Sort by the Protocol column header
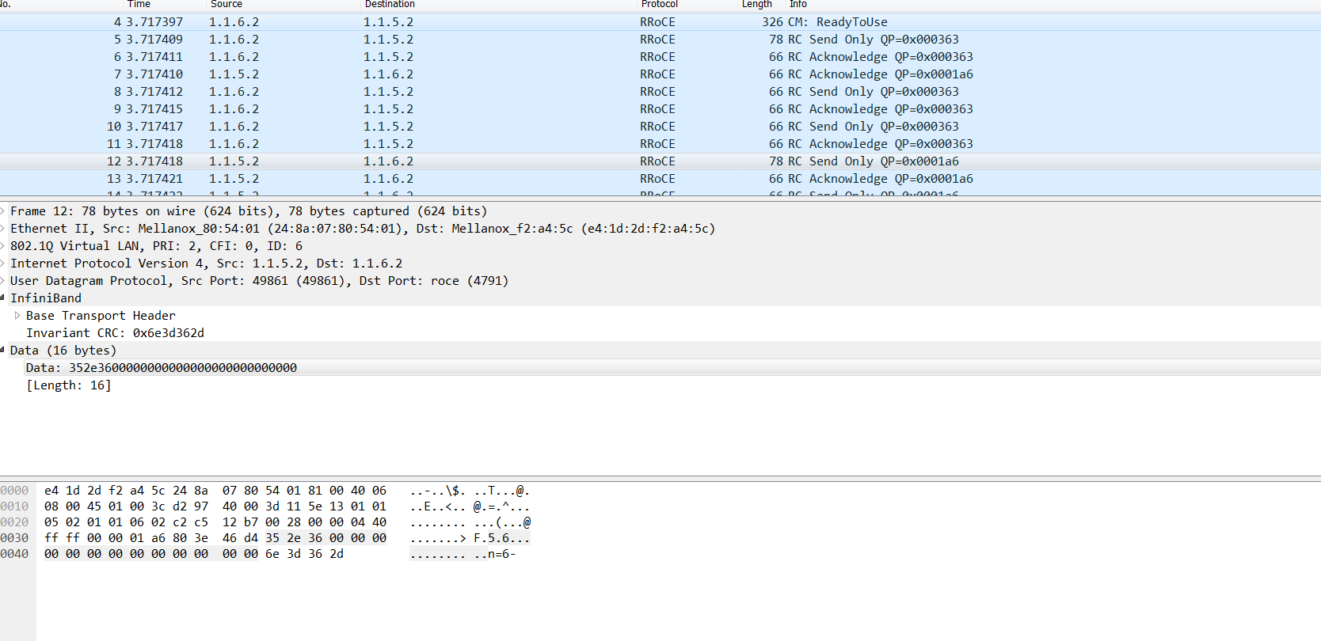Image resolution: width=1321 pixels, height=641 pixels. pyautogui.click(x=659, y=5)
